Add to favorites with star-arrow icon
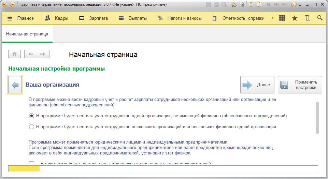The image size is (328, 179). click(x=234, y=5)
